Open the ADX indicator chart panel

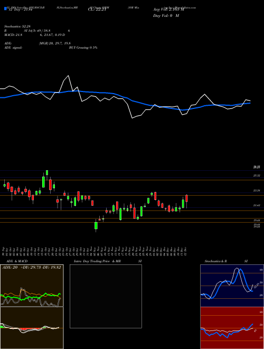point(32,286)
